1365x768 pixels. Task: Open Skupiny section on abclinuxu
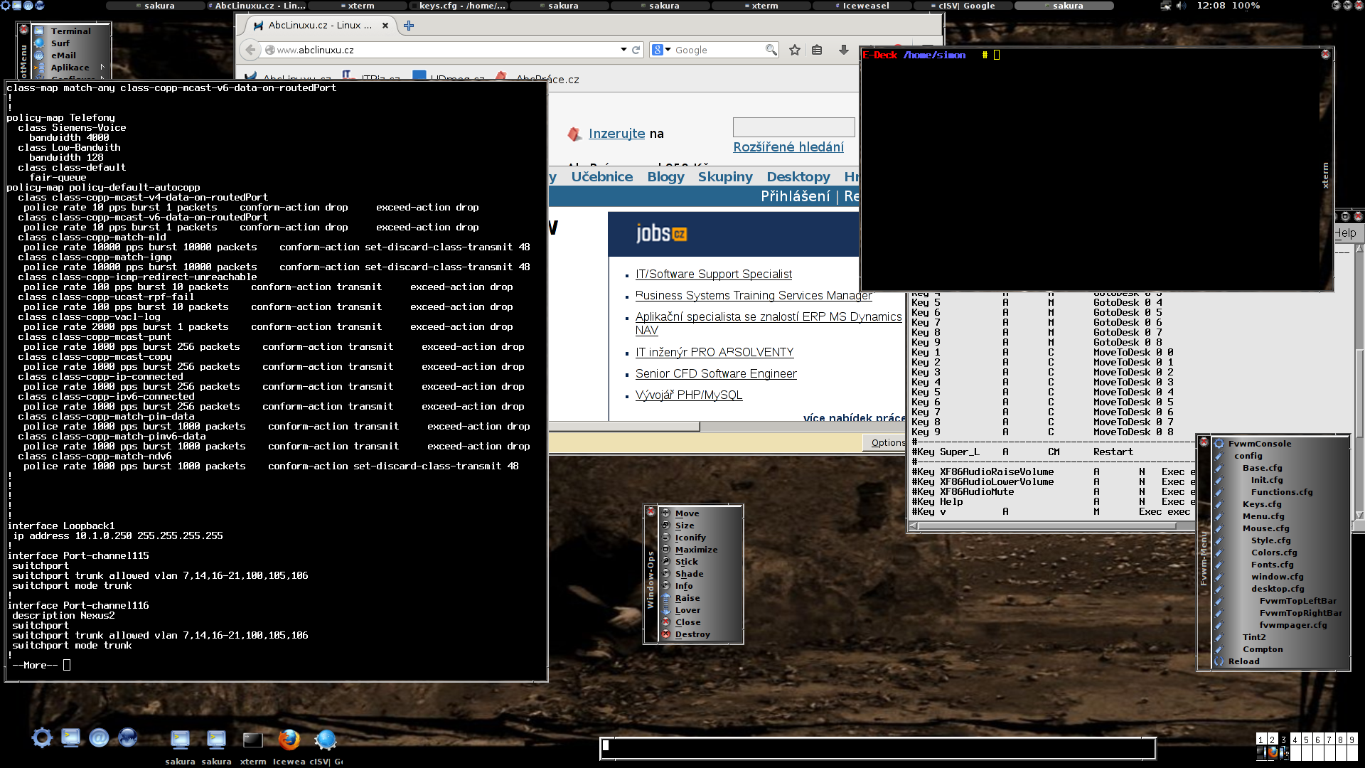[725, 177]
